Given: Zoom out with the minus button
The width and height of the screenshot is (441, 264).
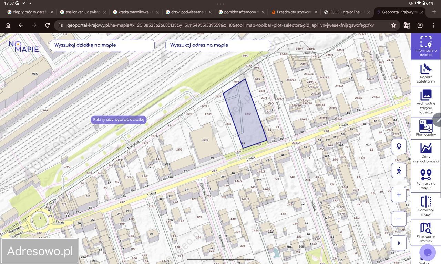Looking at the screenshot, I should click(399, 219).
